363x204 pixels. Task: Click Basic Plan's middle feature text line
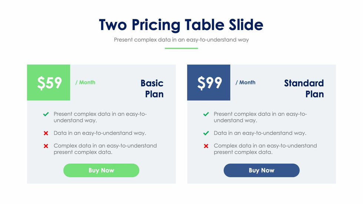100,133
